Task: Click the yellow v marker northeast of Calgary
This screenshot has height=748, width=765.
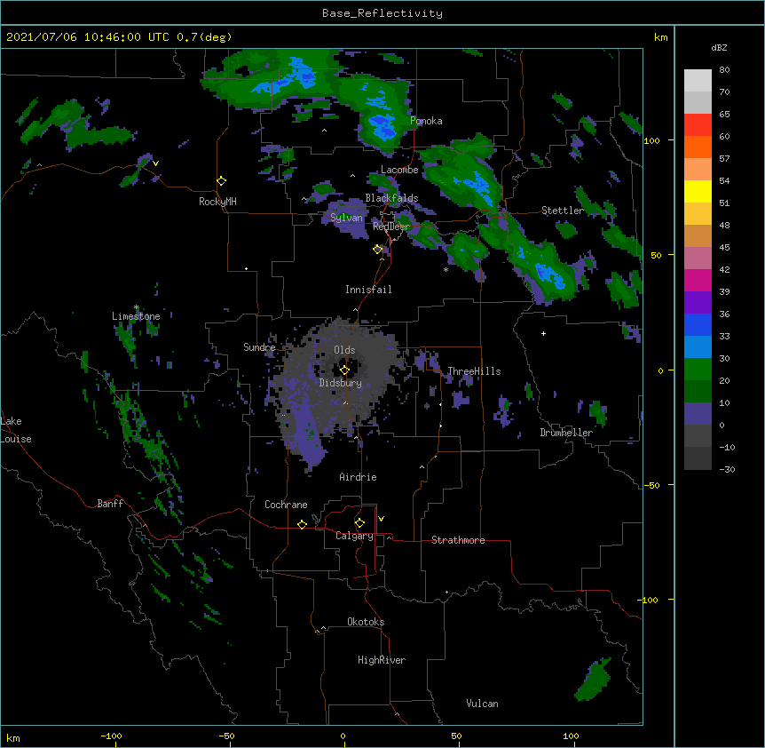Action: pyautogui.click(x=381, y=519)
